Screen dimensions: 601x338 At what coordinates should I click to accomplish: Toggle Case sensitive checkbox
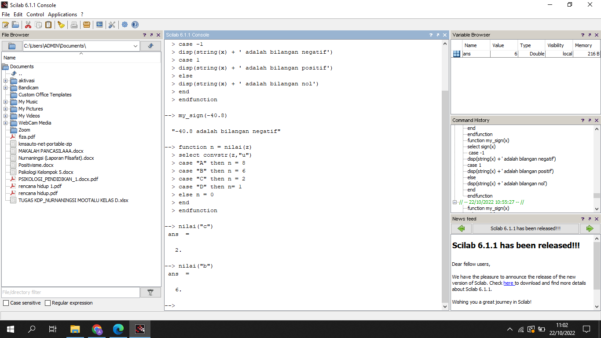tap(6, 303)
